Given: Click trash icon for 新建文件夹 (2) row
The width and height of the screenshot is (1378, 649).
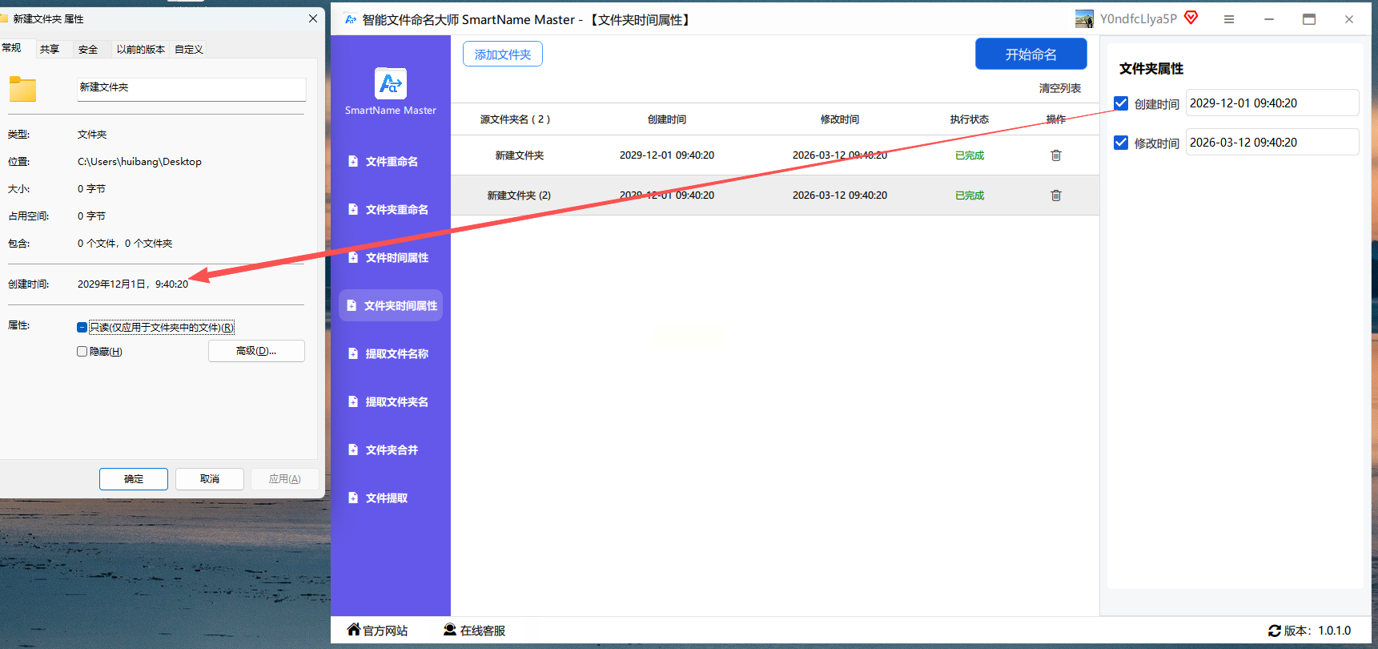Looking at the screenshot, I should pyautogui.click(x=1055, y=196).
